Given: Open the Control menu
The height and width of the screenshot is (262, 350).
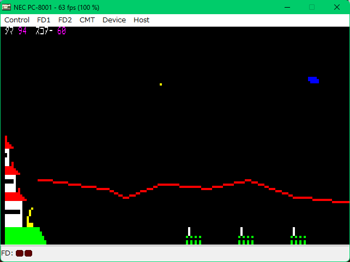Looking at the screenshot, I should pyautogui.click(x=17, y=20).
